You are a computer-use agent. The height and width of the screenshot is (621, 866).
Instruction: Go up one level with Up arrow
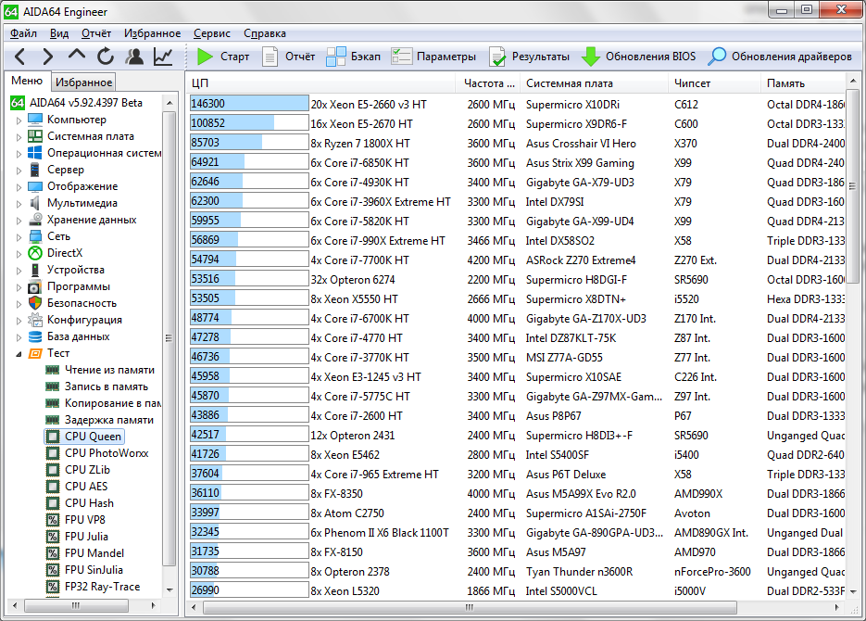[77, 56]
